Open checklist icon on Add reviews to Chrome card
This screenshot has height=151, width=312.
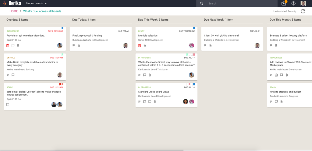(276, 75)
